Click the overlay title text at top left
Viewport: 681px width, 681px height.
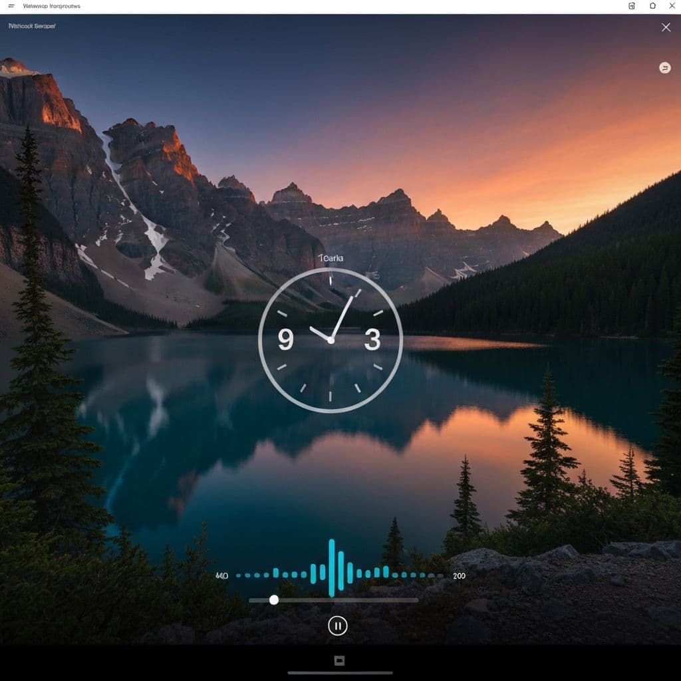(x=32, y=26)
